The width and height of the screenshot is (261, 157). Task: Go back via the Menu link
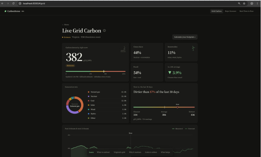click(66, 25)
